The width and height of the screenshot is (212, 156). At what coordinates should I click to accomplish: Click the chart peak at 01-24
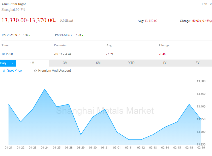tap(45, 89)
